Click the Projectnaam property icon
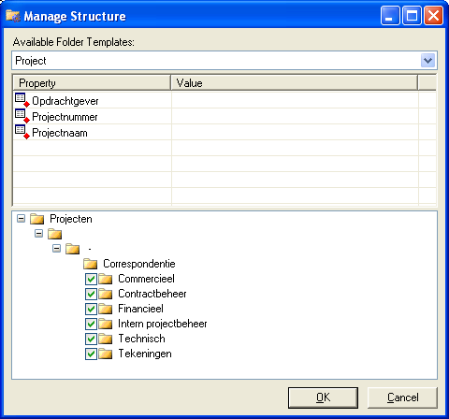This screenshot has height=419, width=449. (22, 132)
